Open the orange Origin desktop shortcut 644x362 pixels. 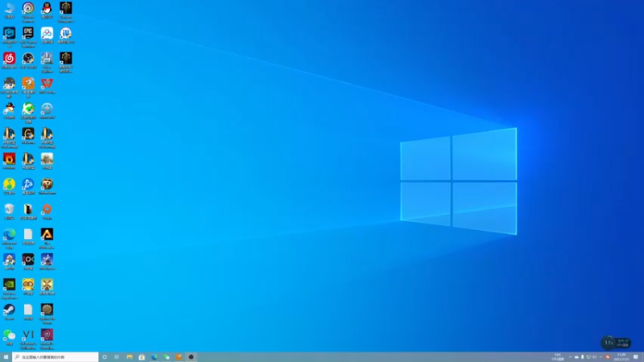tap(47, 212)
